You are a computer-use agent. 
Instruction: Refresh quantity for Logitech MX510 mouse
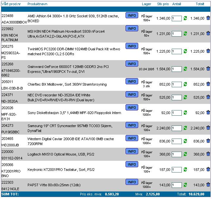click(185, 154)
